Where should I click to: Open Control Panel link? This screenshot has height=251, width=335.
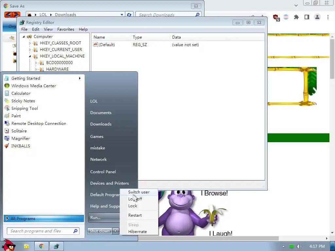103,172
